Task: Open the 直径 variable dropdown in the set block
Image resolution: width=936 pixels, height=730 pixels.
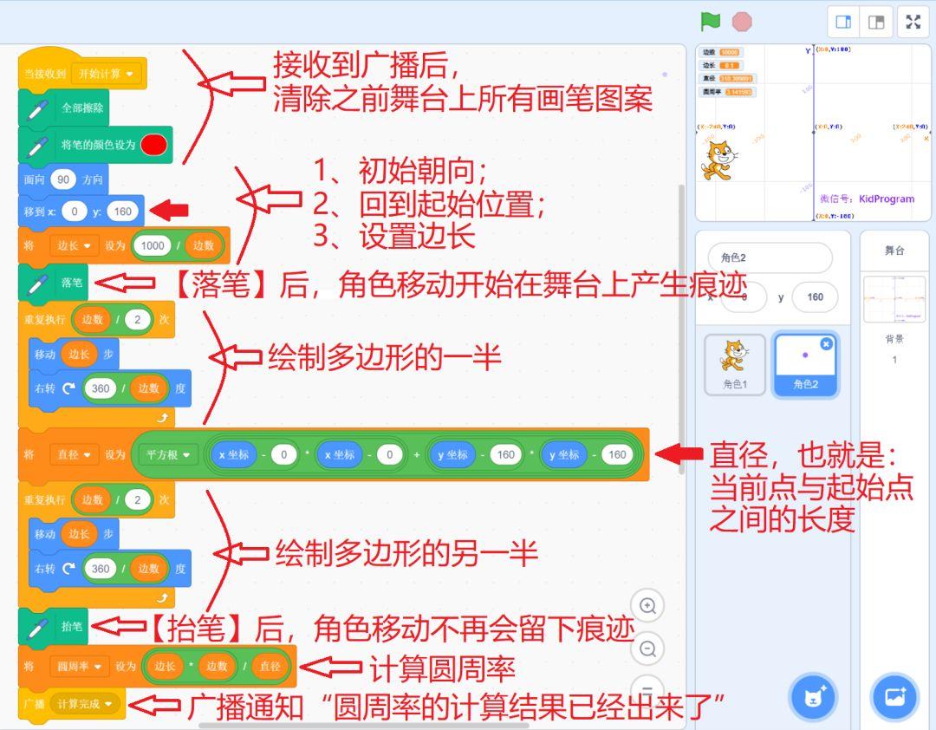Action: [74, 454]
